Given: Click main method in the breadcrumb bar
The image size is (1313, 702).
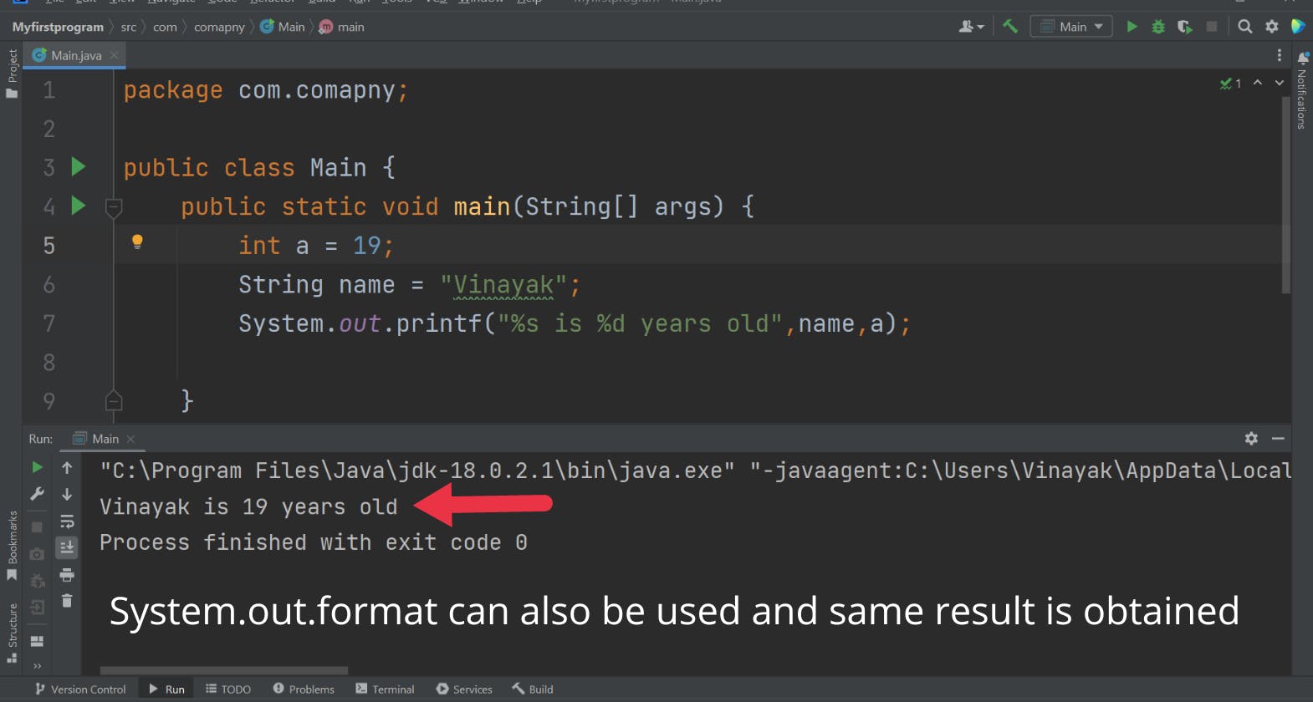Looking at the screenshot, I should pyautogui.click(x=342, y=27).
